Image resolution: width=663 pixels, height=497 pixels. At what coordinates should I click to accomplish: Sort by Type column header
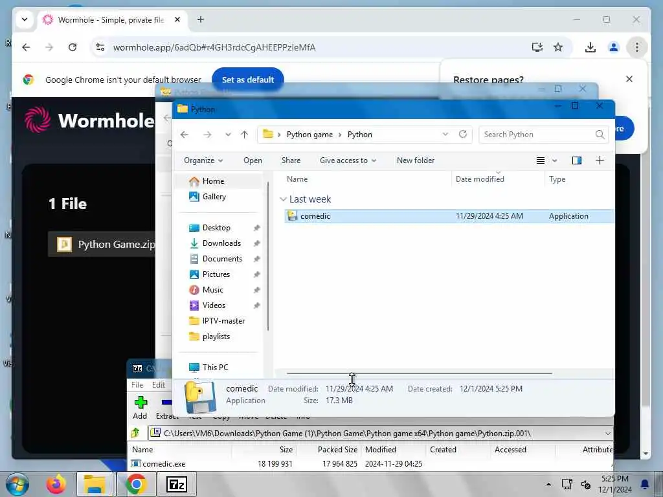point(557,179)
